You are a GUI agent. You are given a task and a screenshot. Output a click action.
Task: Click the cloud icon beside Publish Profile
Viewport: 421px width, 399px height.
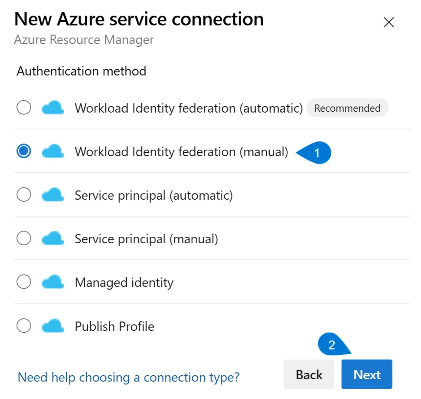point(53,326)
